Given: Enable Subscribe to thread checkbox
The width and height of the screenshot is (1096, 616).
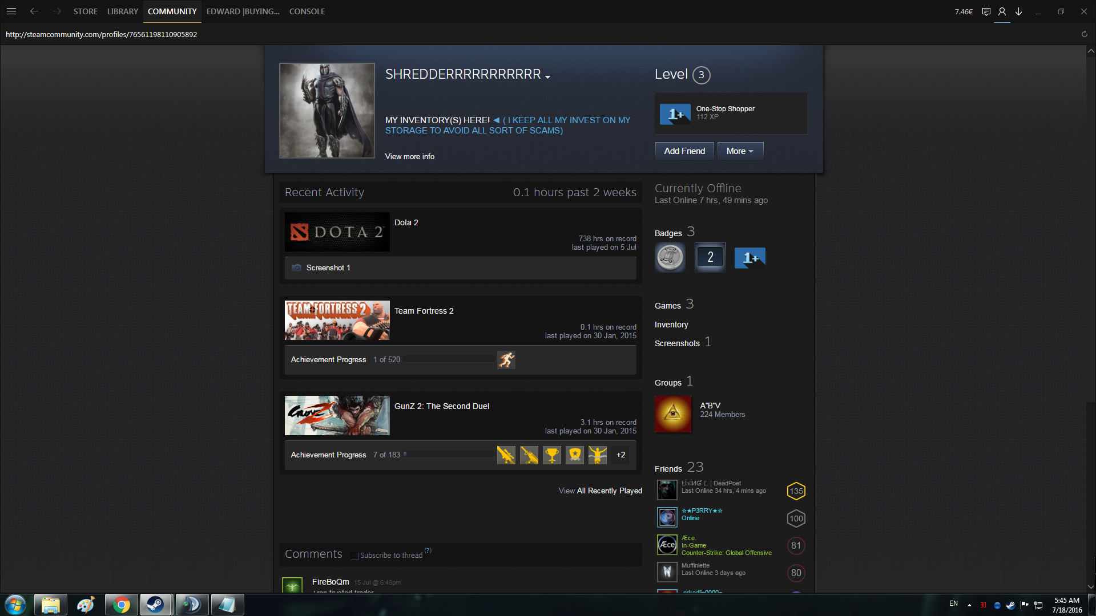Looking at the screenshot, I should coord(354,556).
